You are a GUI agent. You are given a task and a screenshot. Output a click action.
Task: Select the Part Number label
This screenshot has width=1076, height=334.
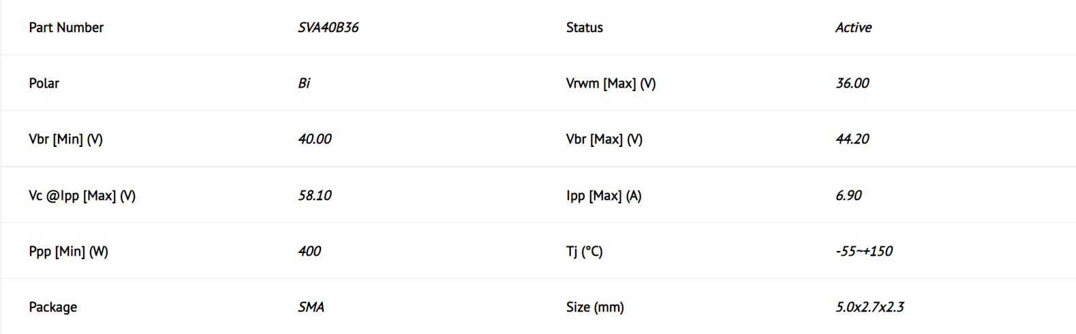point(66,27)
